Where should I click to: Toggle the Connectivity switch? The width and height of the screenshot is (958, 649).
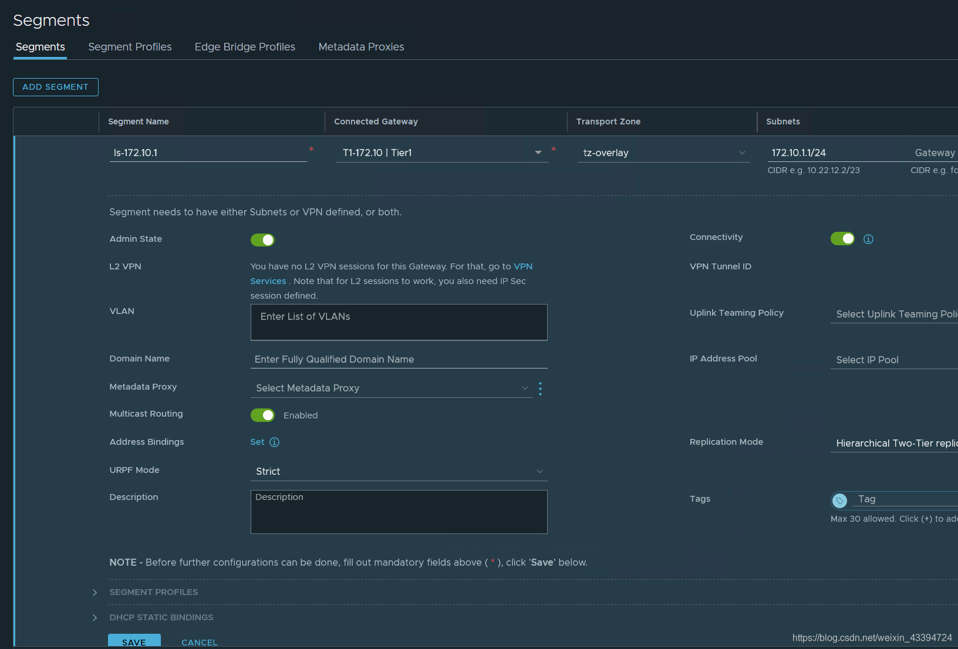click(x=842, y=238)
